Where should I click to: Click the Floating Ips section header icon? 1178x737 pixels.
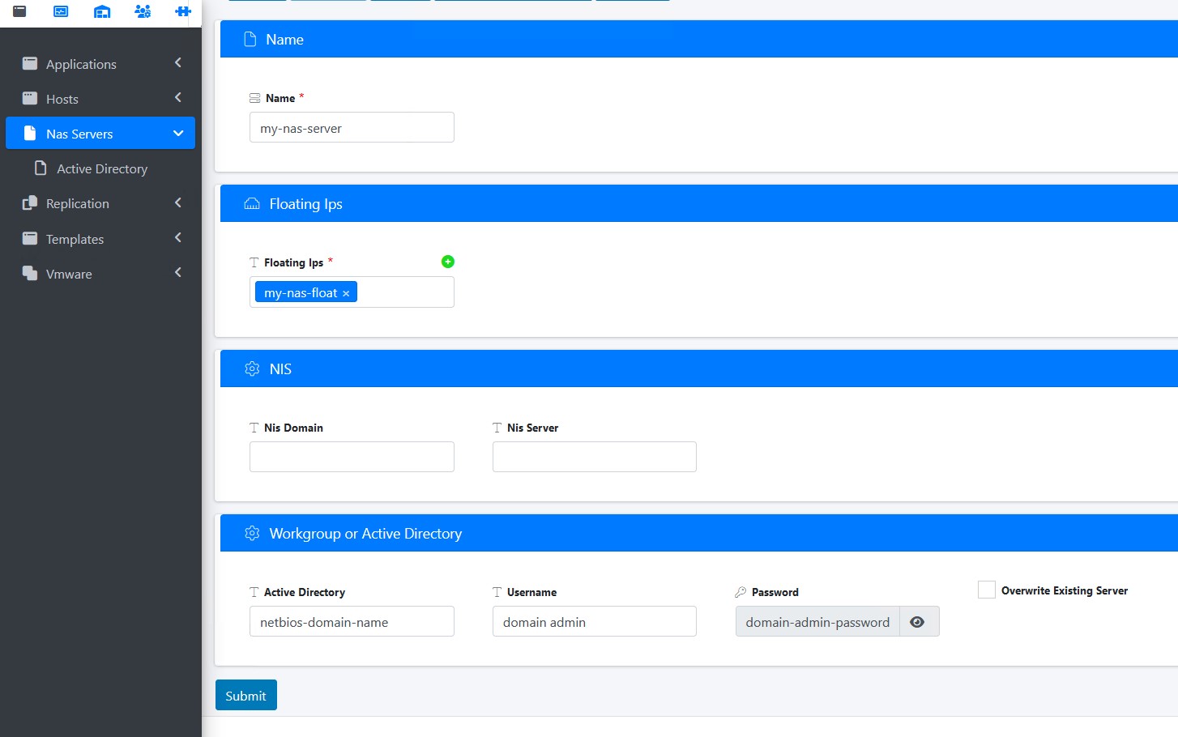[x=252, y=203]
